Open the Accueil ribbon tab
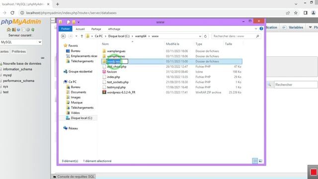The height and width of the screenshot is (179, 318). click(x=80, y=29)
